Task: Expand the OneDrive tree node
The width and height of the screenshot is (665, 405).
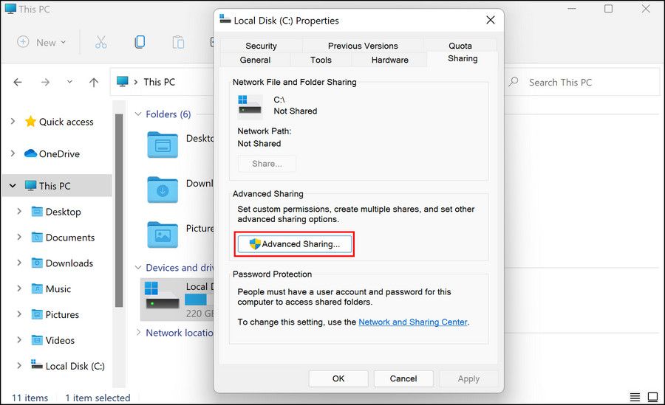Action: pyautogui.click(x=13, y=153)
